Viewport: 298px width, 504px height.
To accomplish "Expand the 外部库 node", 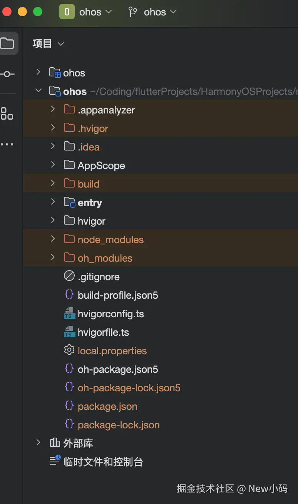I will (38, 443).
